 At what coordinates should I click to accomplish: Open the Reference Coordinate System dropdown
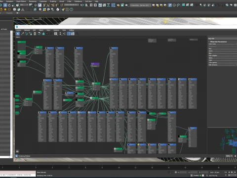pos(24,5)
